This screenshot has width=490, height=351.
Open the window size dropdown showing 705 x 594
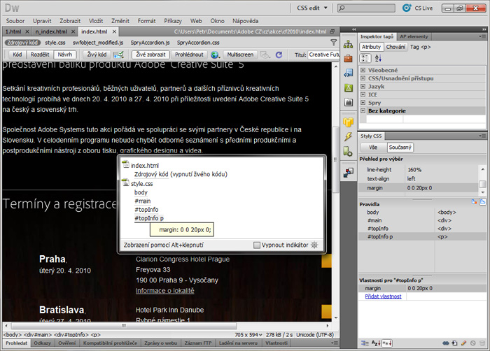pyautogui.click(x=248, y=335)
